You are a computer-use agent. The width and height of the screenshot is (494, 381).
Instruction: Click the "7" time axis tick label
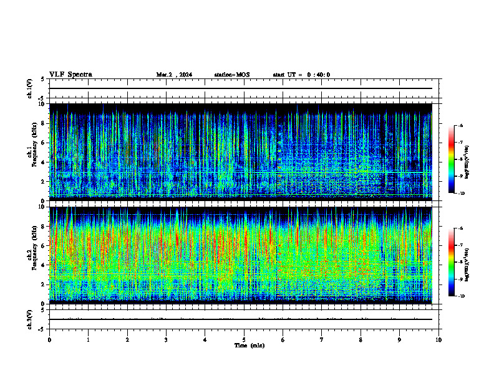[x=322, y=340]
